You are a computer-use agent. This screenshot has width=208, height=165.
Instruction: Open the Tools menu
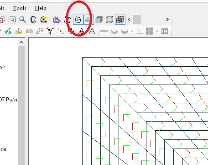tap(20, 8)
